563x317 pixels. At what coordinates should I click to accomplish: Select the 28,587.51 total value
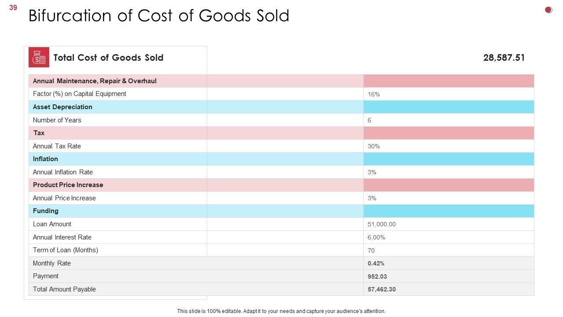pyautogui.click(x=504, y=58)
